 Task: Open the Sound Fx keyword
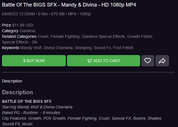point(102,48)
